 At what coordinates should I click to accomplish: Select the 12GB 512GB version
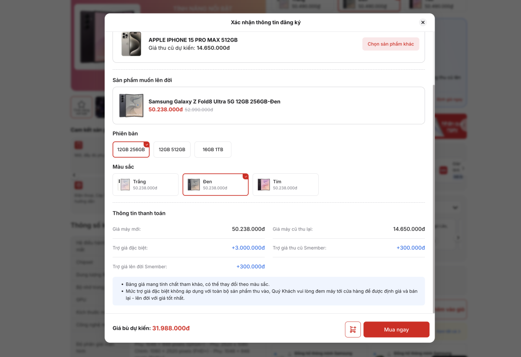(x=172, y=149)
